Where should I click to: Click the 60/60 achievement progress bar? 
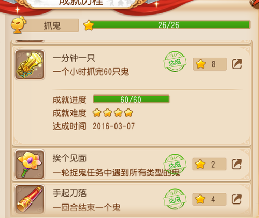[131, 99]
